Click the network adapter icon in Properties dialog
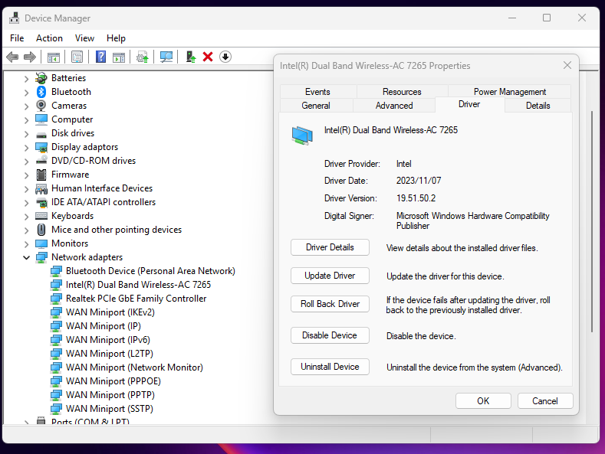This screenshot has height=454, width=605. (302, 136)
